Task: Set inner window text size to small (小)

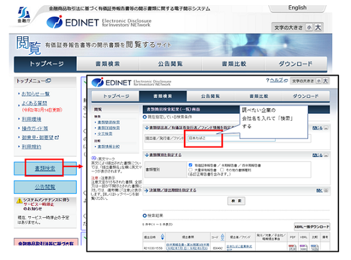Action: pyautogui.click(x=319, y=81)
